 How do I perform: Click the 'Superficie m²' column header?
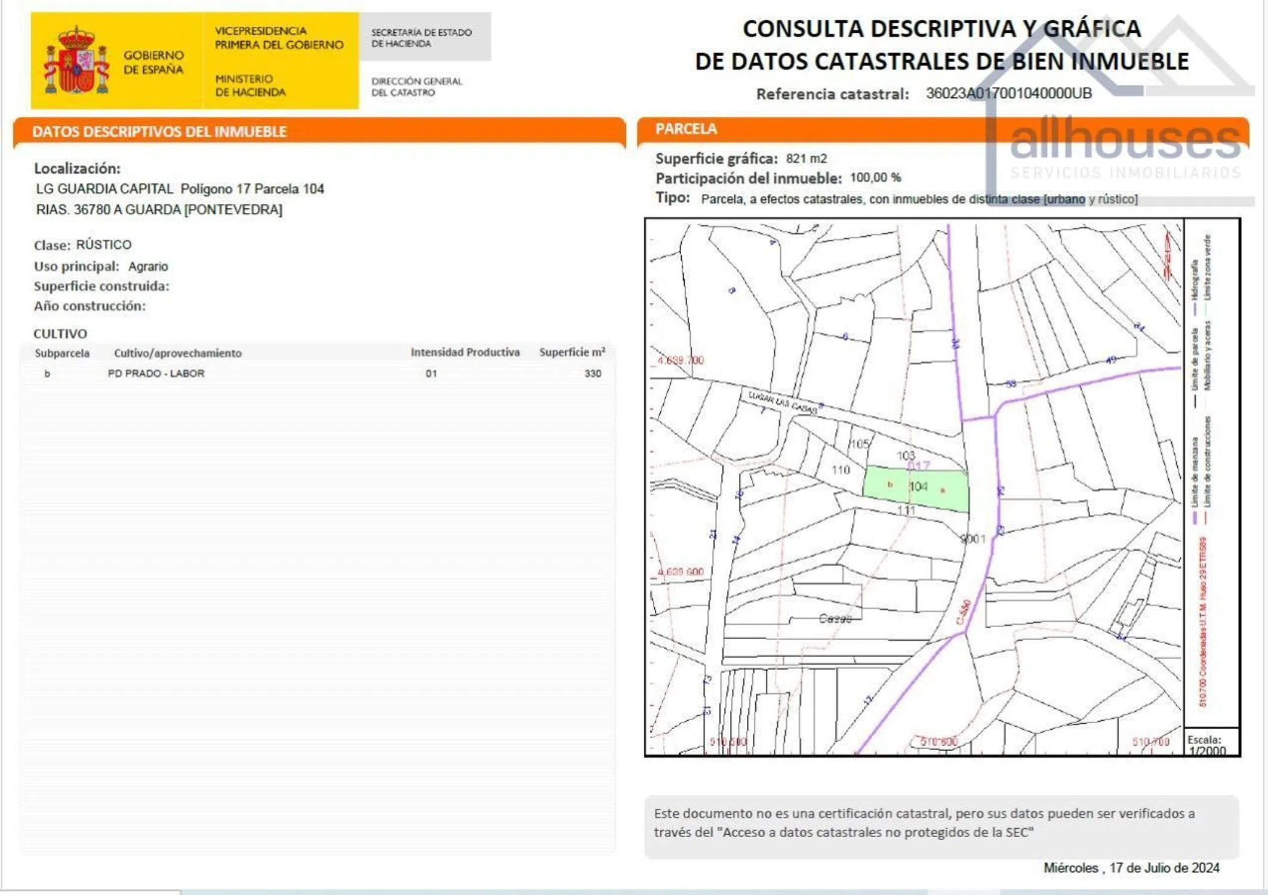[572, 353]
